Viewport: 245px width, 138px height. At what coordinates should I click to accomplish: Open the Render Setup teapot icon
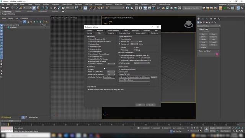163,8
